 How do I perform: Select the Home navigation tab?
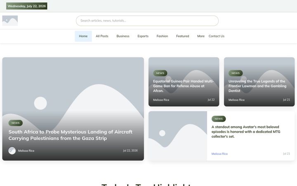coord(83,36)
